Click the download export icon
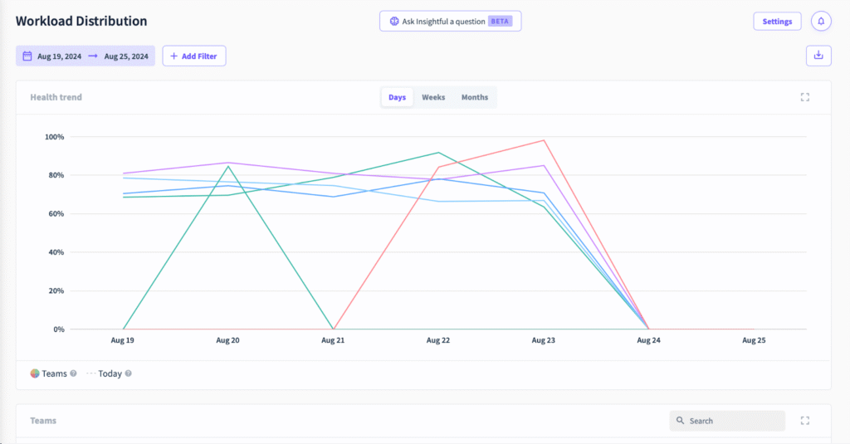The width and height of the screenshot is (850, 444). (818, 56)
